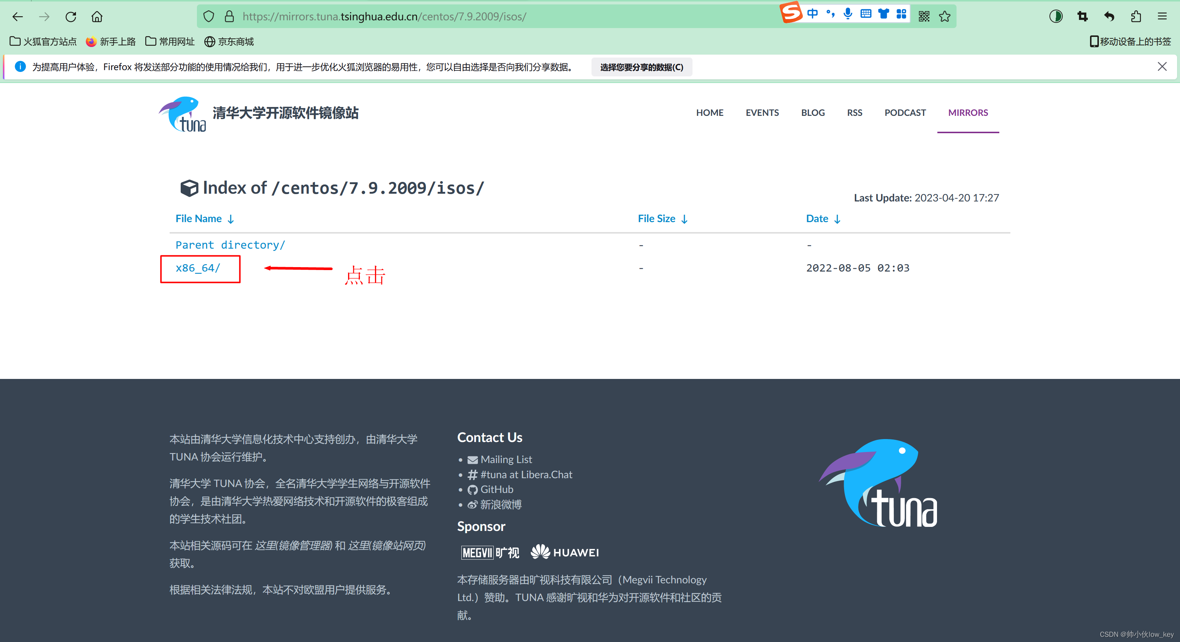
Task: Click the date 2022-08-05 02:03
Action: (x=857, y=268)
